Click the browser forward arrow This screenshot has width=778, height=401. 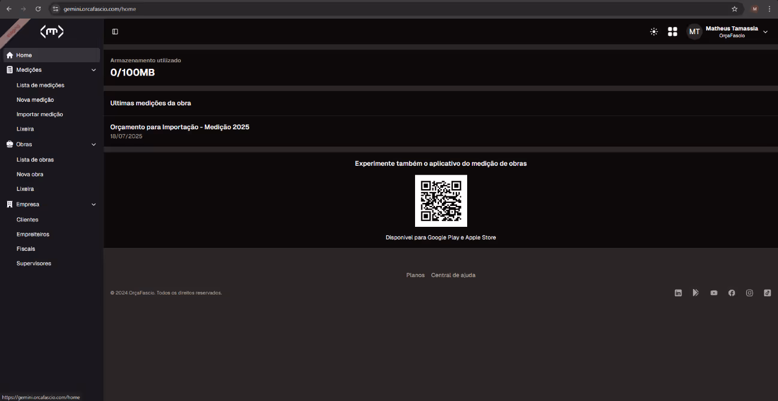[23, 9]
